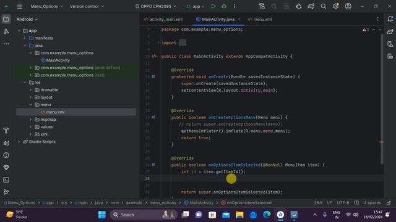Open Microsoft Edge from taskbar
The height and width of the screenshot is (222, 396).
pyautogui.click(x=267, y=215)
